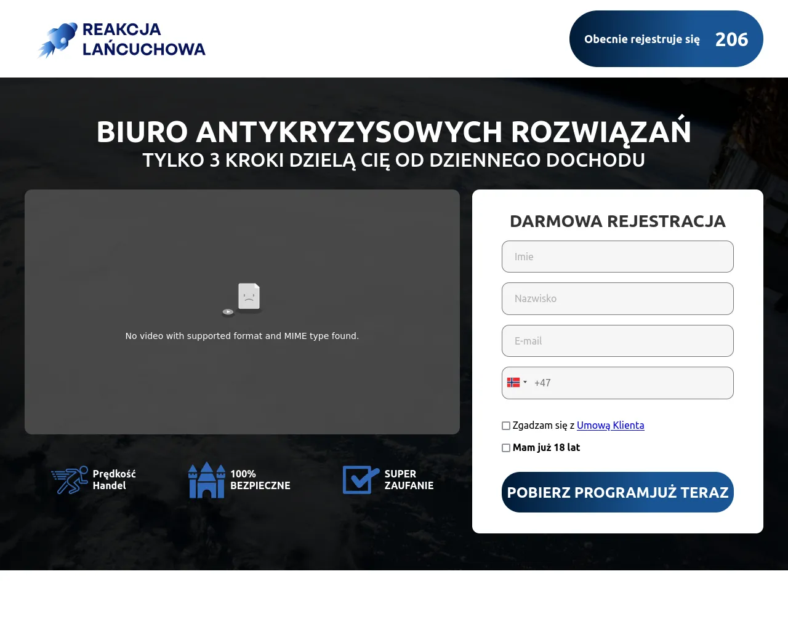The width and height of the screenshot is (788, 630).
Task: Click the 'REAKCJA LAŃCUCHOWA' logo text
Action: pyautogui.click(x=144, y=39)
